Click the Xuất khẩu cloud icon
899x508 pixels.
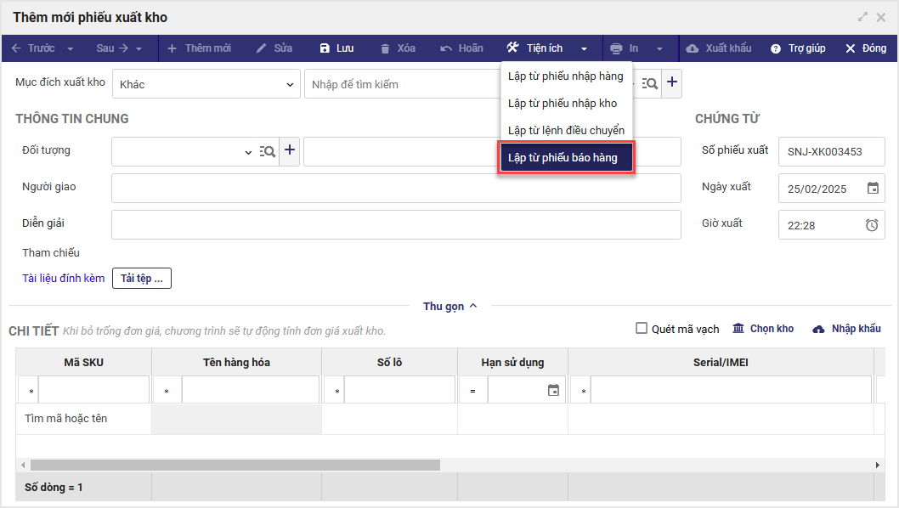click(x=692, y=48)
